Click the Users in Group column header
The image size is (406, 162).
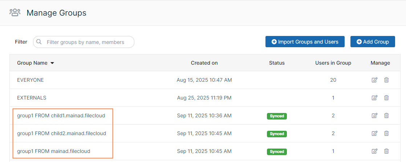(x=333, y=63)
